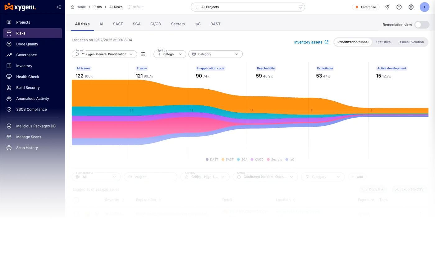This screenshot has height=266, width=435.
Task: Go to Anomalous Activity in the sidebar
Action: 33,99
